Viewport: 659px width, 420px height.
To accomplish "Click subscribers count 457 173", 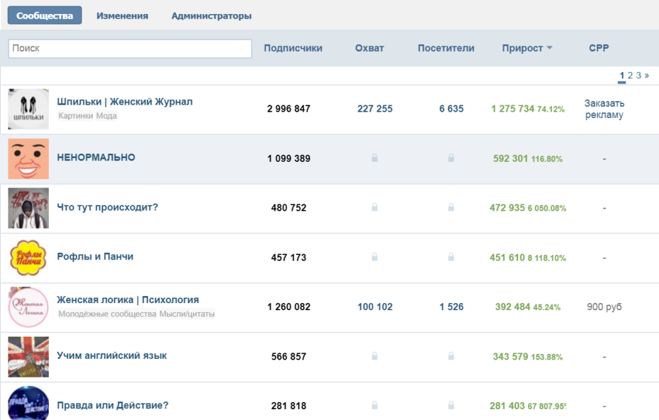I will [289, 258].
